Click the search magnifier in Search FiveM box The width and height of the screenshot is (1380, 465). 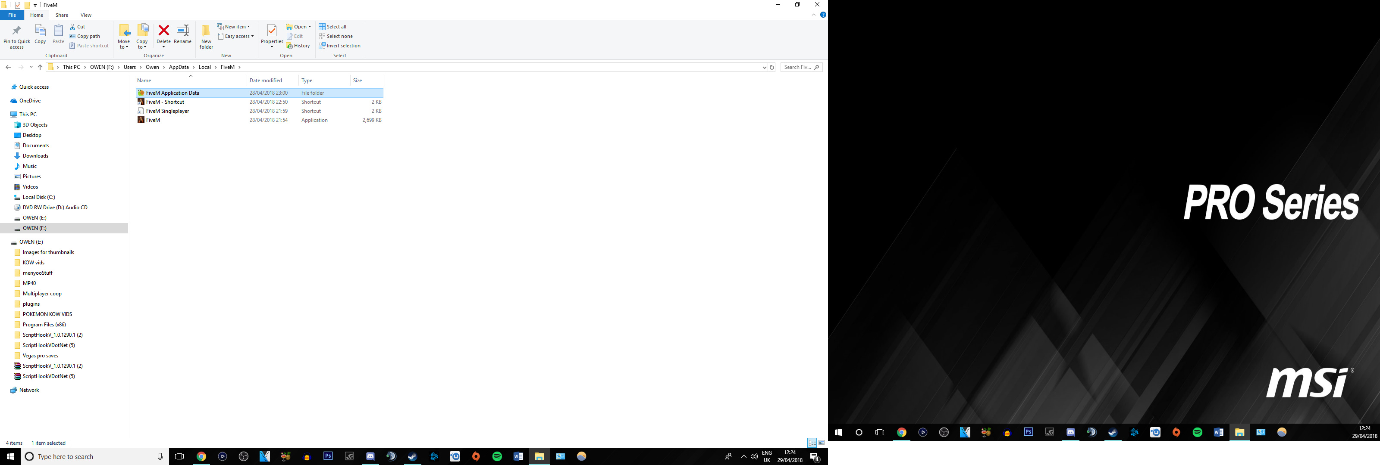click(816, 68)
